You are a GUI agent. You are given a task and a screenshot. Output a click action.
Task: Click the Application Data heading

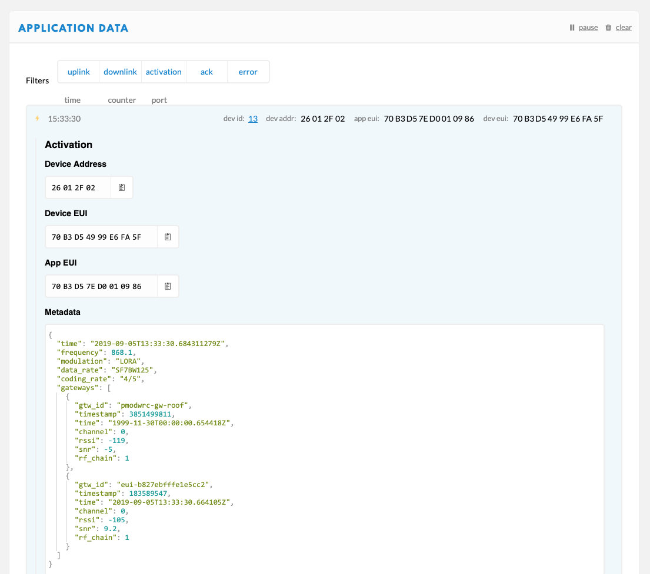[74, 28]
